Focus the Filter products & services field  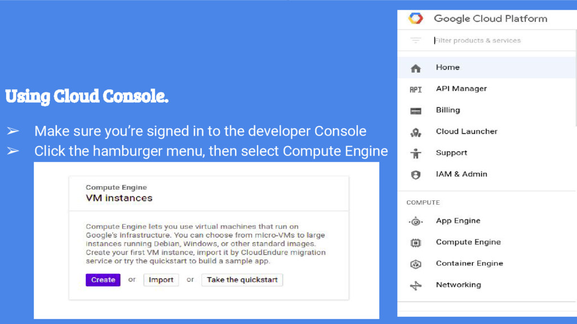click(503, 40)
